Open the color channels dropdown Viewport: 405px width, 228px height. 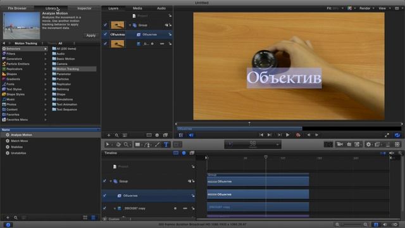click(x=351, y=8)
